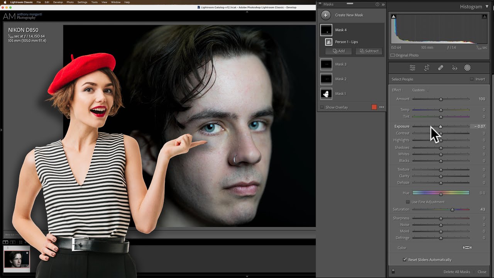Click the Amount value 100
The image size is (494, 278).
click(482, 99)
